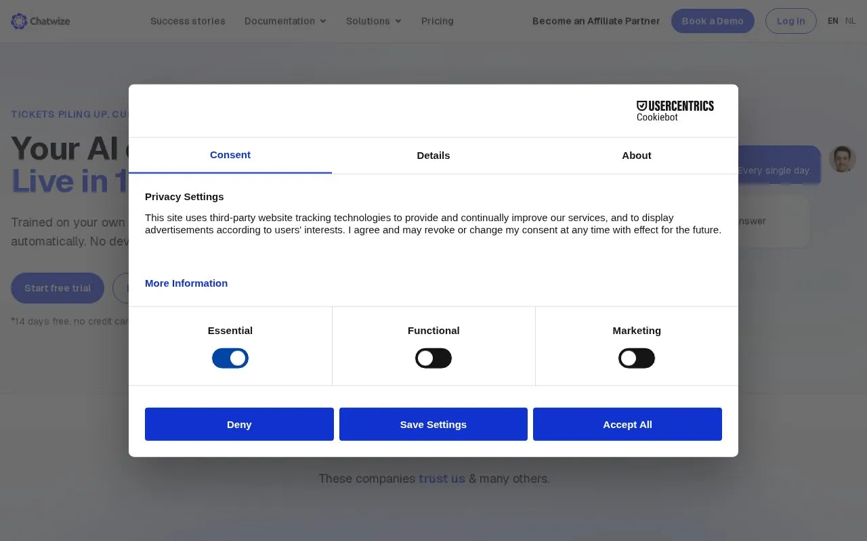Open Success stories page

pos(188,21)
